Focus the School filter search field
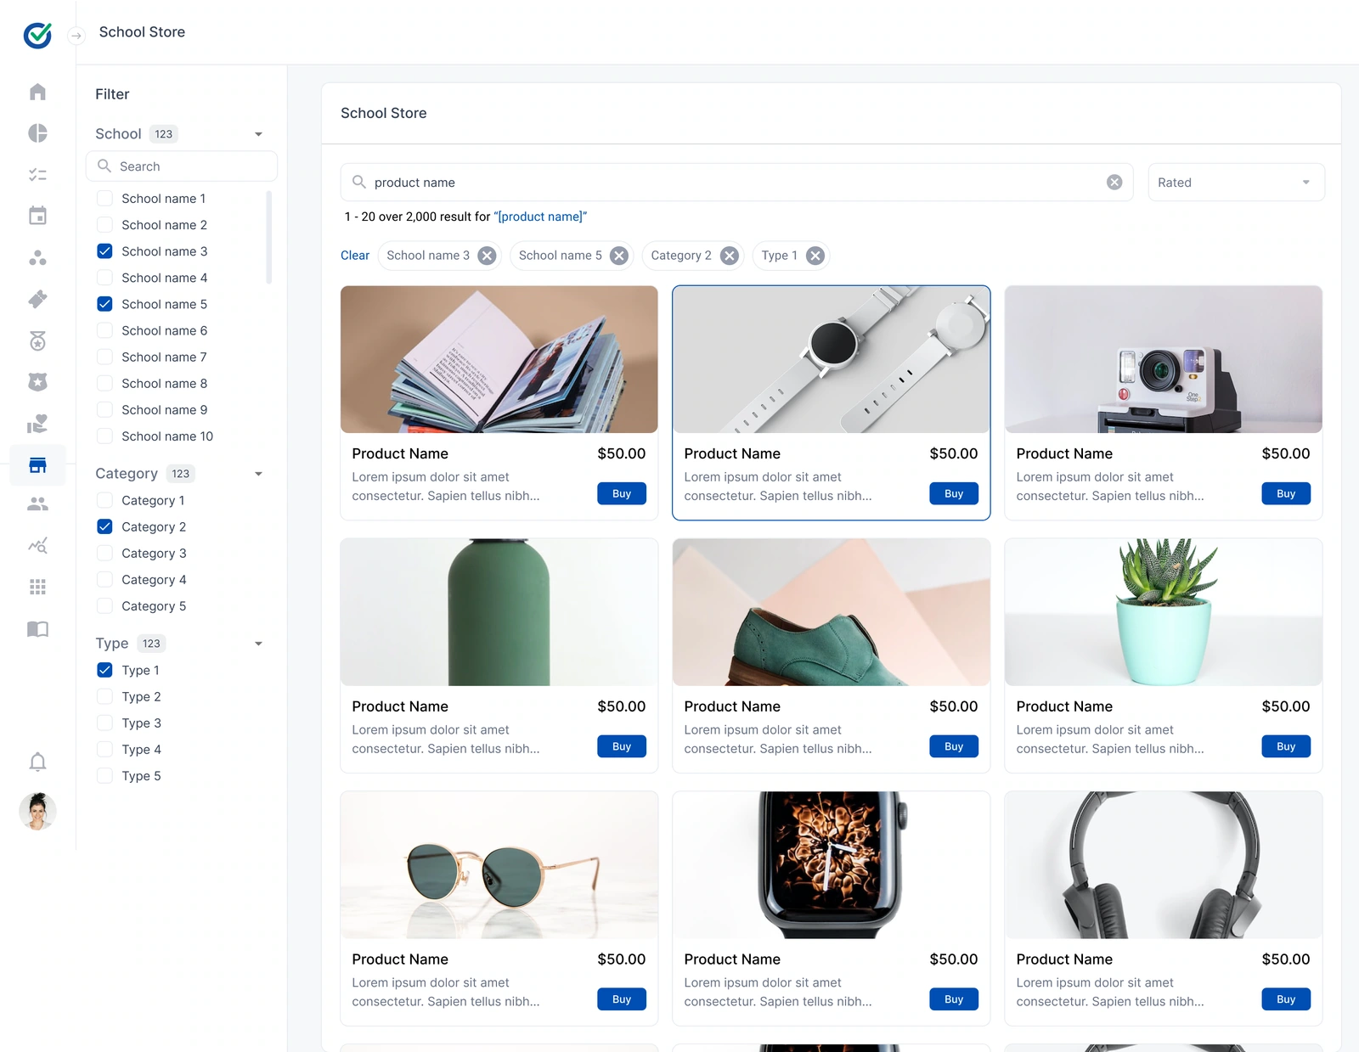The image size is (1359, 1052). [182, 166]
